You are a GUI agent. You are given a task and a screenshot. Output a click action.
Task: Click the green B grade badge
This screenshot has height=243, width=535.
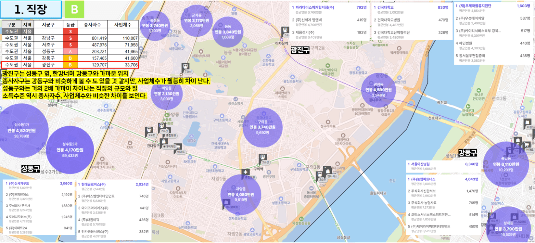tap(74, 9)
